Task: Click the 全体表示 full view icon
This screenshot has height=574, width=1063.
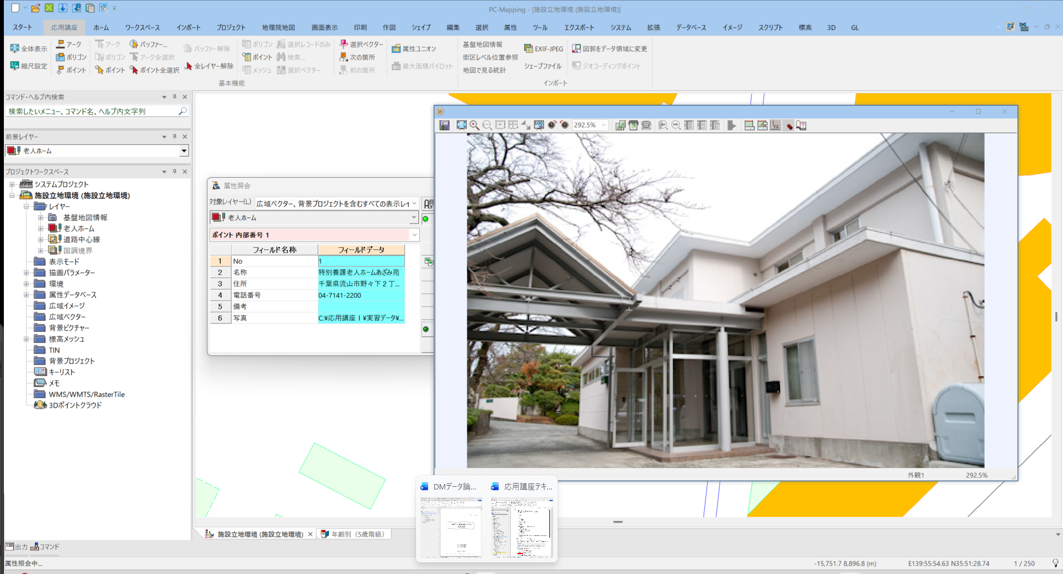Action: [15, 49]
